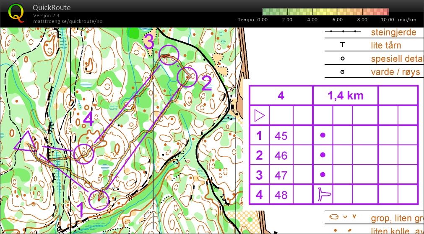The width and height of the screenshot is (424, 234).
Task: Click the cairn dotted-circle legend symbol
Action: [343, 72]
